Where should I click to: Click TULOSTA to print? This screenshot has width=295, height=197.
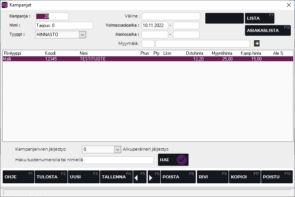[x=51, y=177]
